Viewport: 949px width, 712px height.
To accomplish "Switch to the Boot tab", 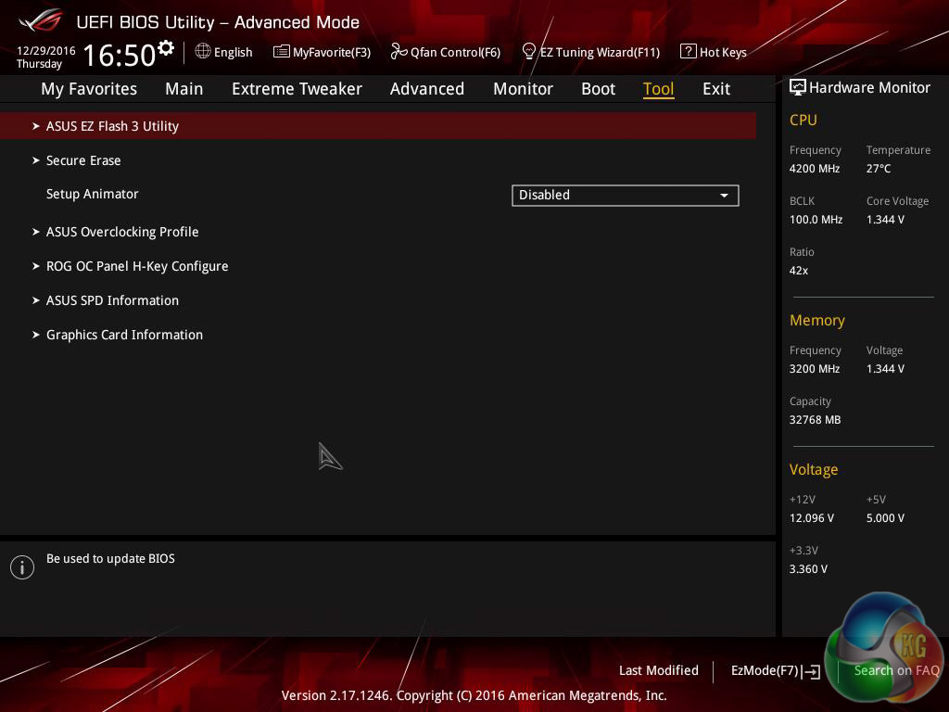I will (598, 89).
